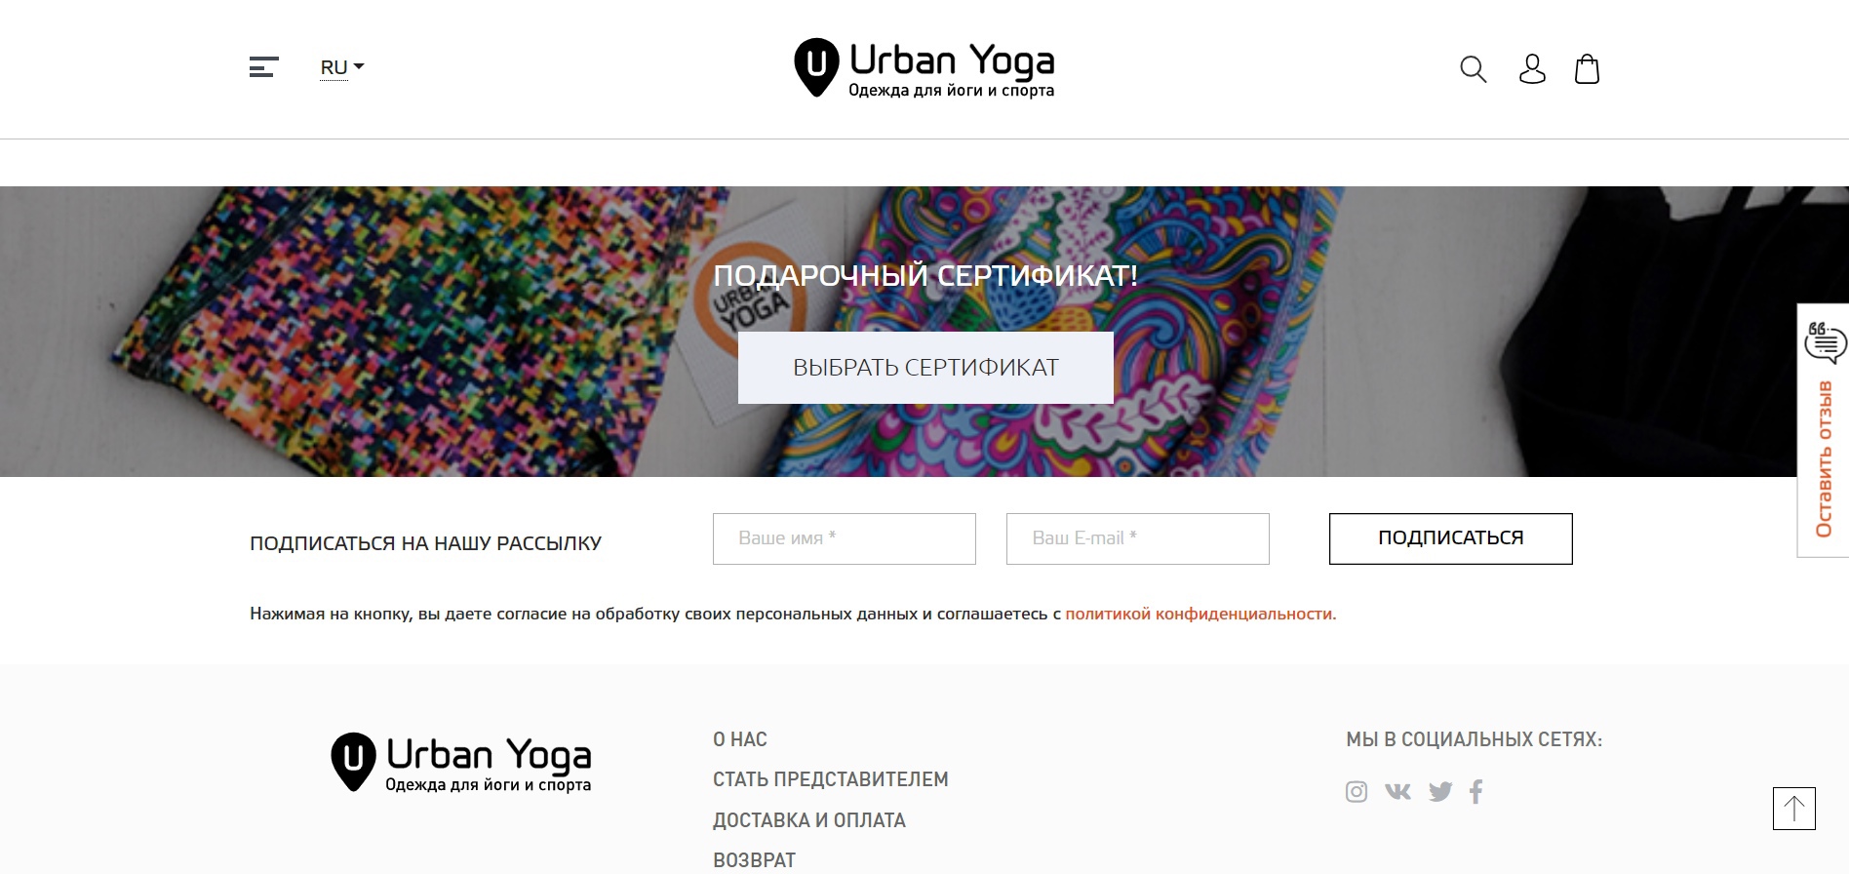Screen dimensions: 1849x874
Task: Open ДОСТАВКА И ОПЛАТА footer link
Action: pos(809,820)
